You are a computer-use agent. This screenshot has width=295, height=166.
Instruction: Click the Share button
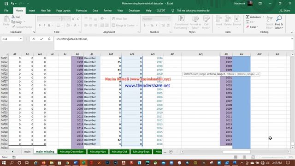click(x=284, y=11)
